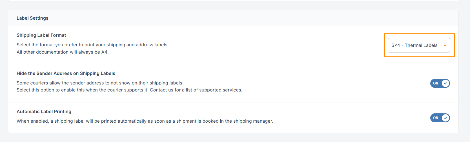Click the Label Settings section header
470x142 pixels.
(32, 18)
